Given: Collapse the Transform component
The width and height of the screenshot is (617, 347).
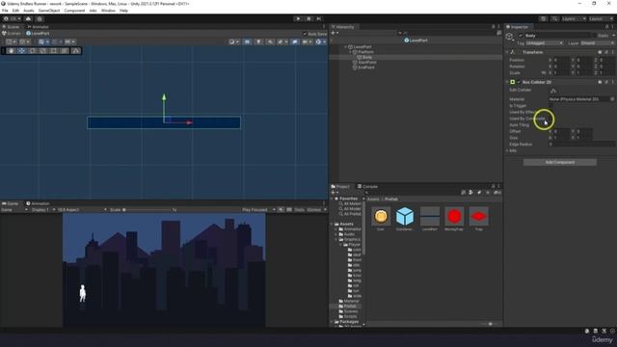Looking at the screenshot, I should tap(507, 52).
